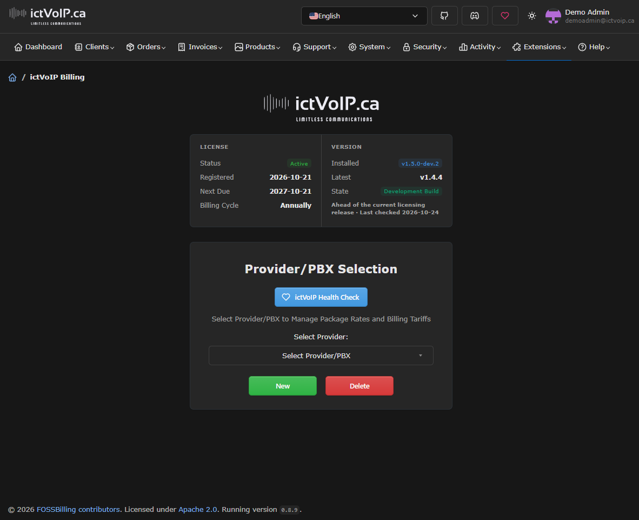Open the Apache 2.0 license link
Screen dimensions: 639x520
click(198, 510)
